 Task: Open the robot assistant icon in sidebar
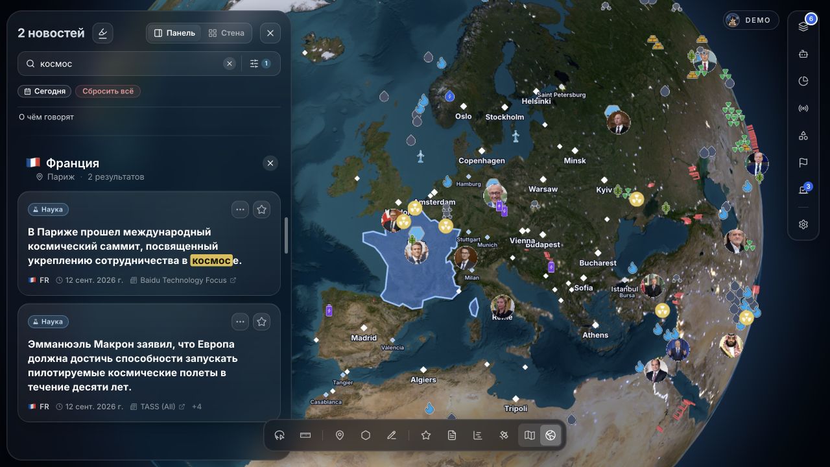tap(803, 54)
